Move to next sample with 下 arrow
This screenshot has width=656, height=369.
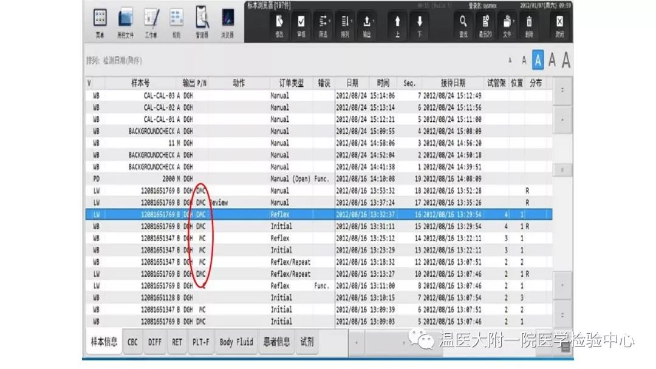coord(420,26)
